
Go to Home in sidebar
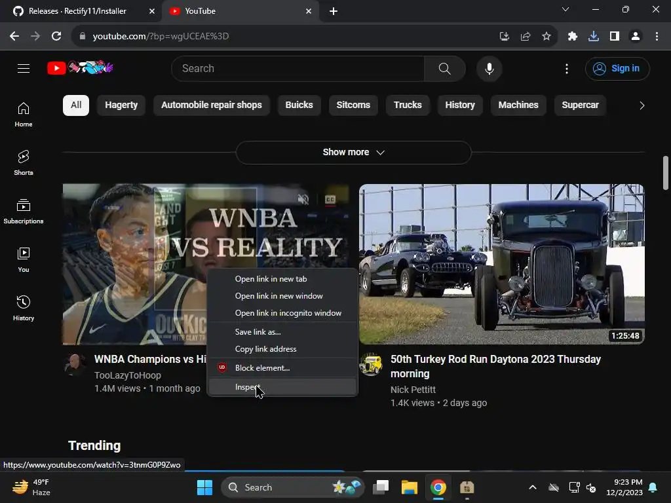pyautogui.click(x=24, y=115)
